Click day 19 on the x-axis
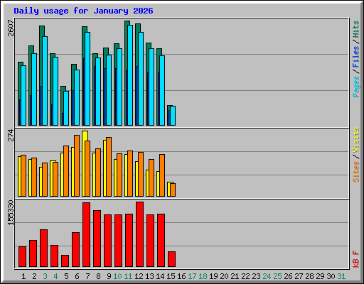Screen dimensions: 364x284 (x=213, y=276)
